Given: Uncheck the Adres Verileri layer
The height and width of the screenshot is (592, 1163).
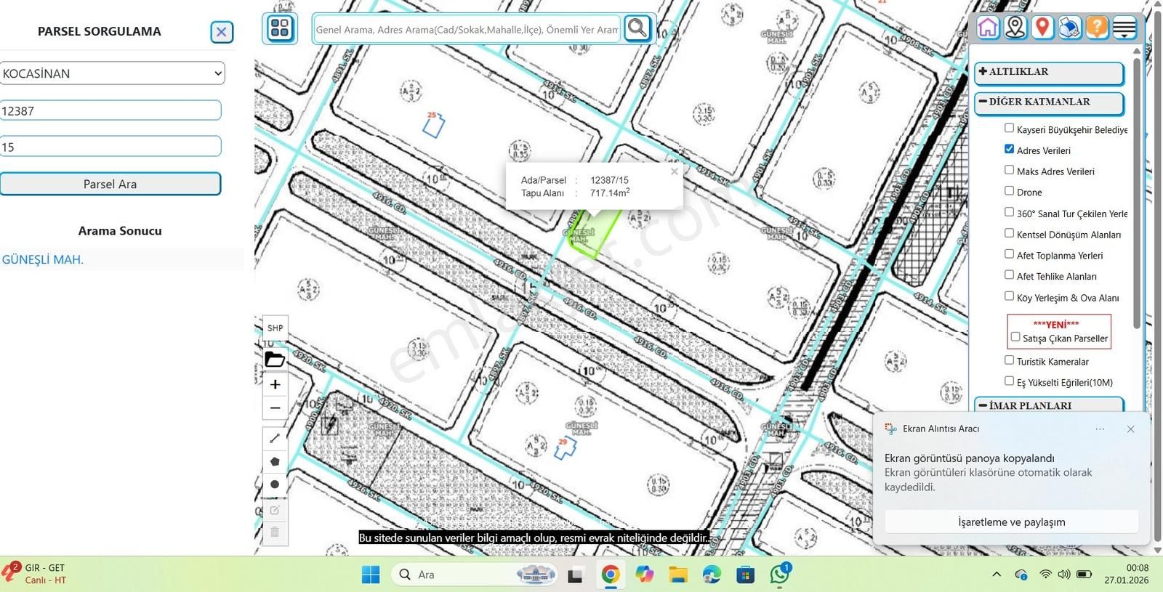Looking at the screenshot, I should point(1009,149).
